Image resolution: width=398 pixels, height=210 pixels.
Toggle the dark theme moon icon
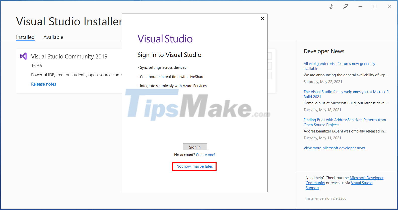tap(331, 7)
